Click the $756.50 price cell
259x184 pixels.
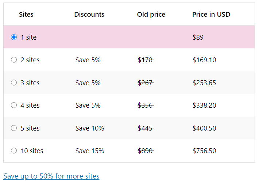click(204, 151)
